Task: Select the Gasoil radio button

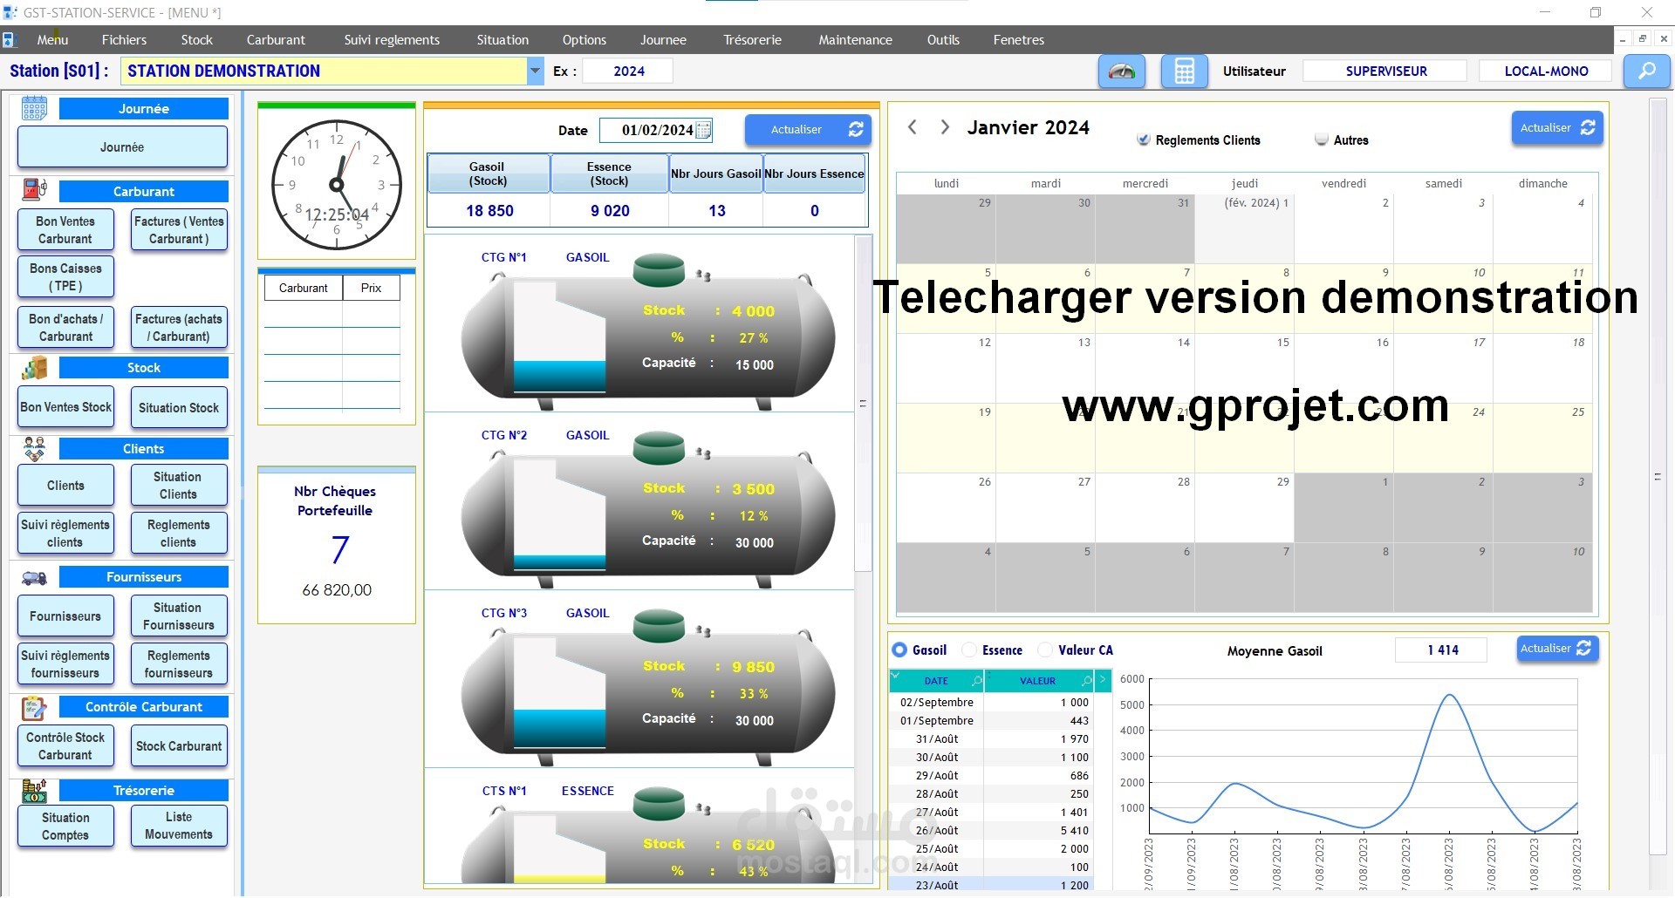Action: pyautogui.click(x=899, y=650)
